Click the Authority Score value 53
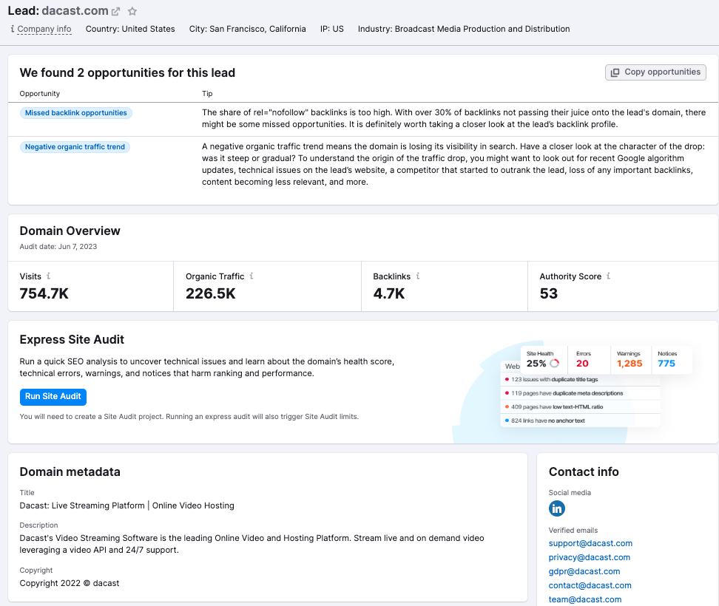 548,293
